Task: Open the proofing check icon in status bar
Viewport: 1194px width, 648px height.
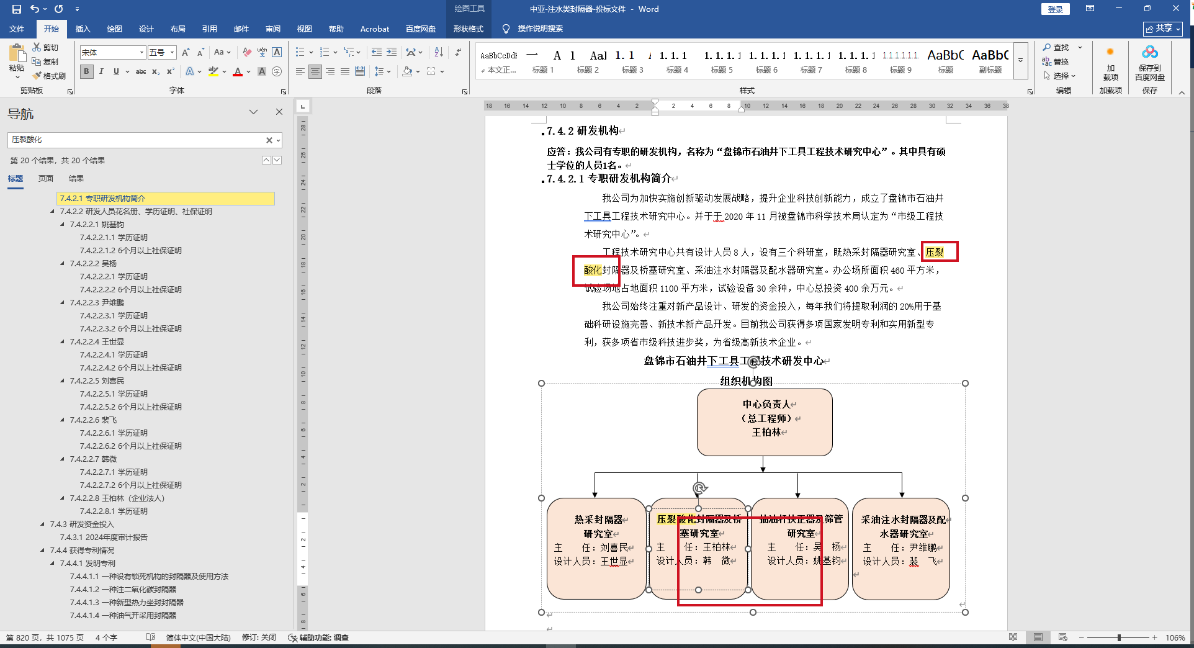Action: (x=151, y=637)
